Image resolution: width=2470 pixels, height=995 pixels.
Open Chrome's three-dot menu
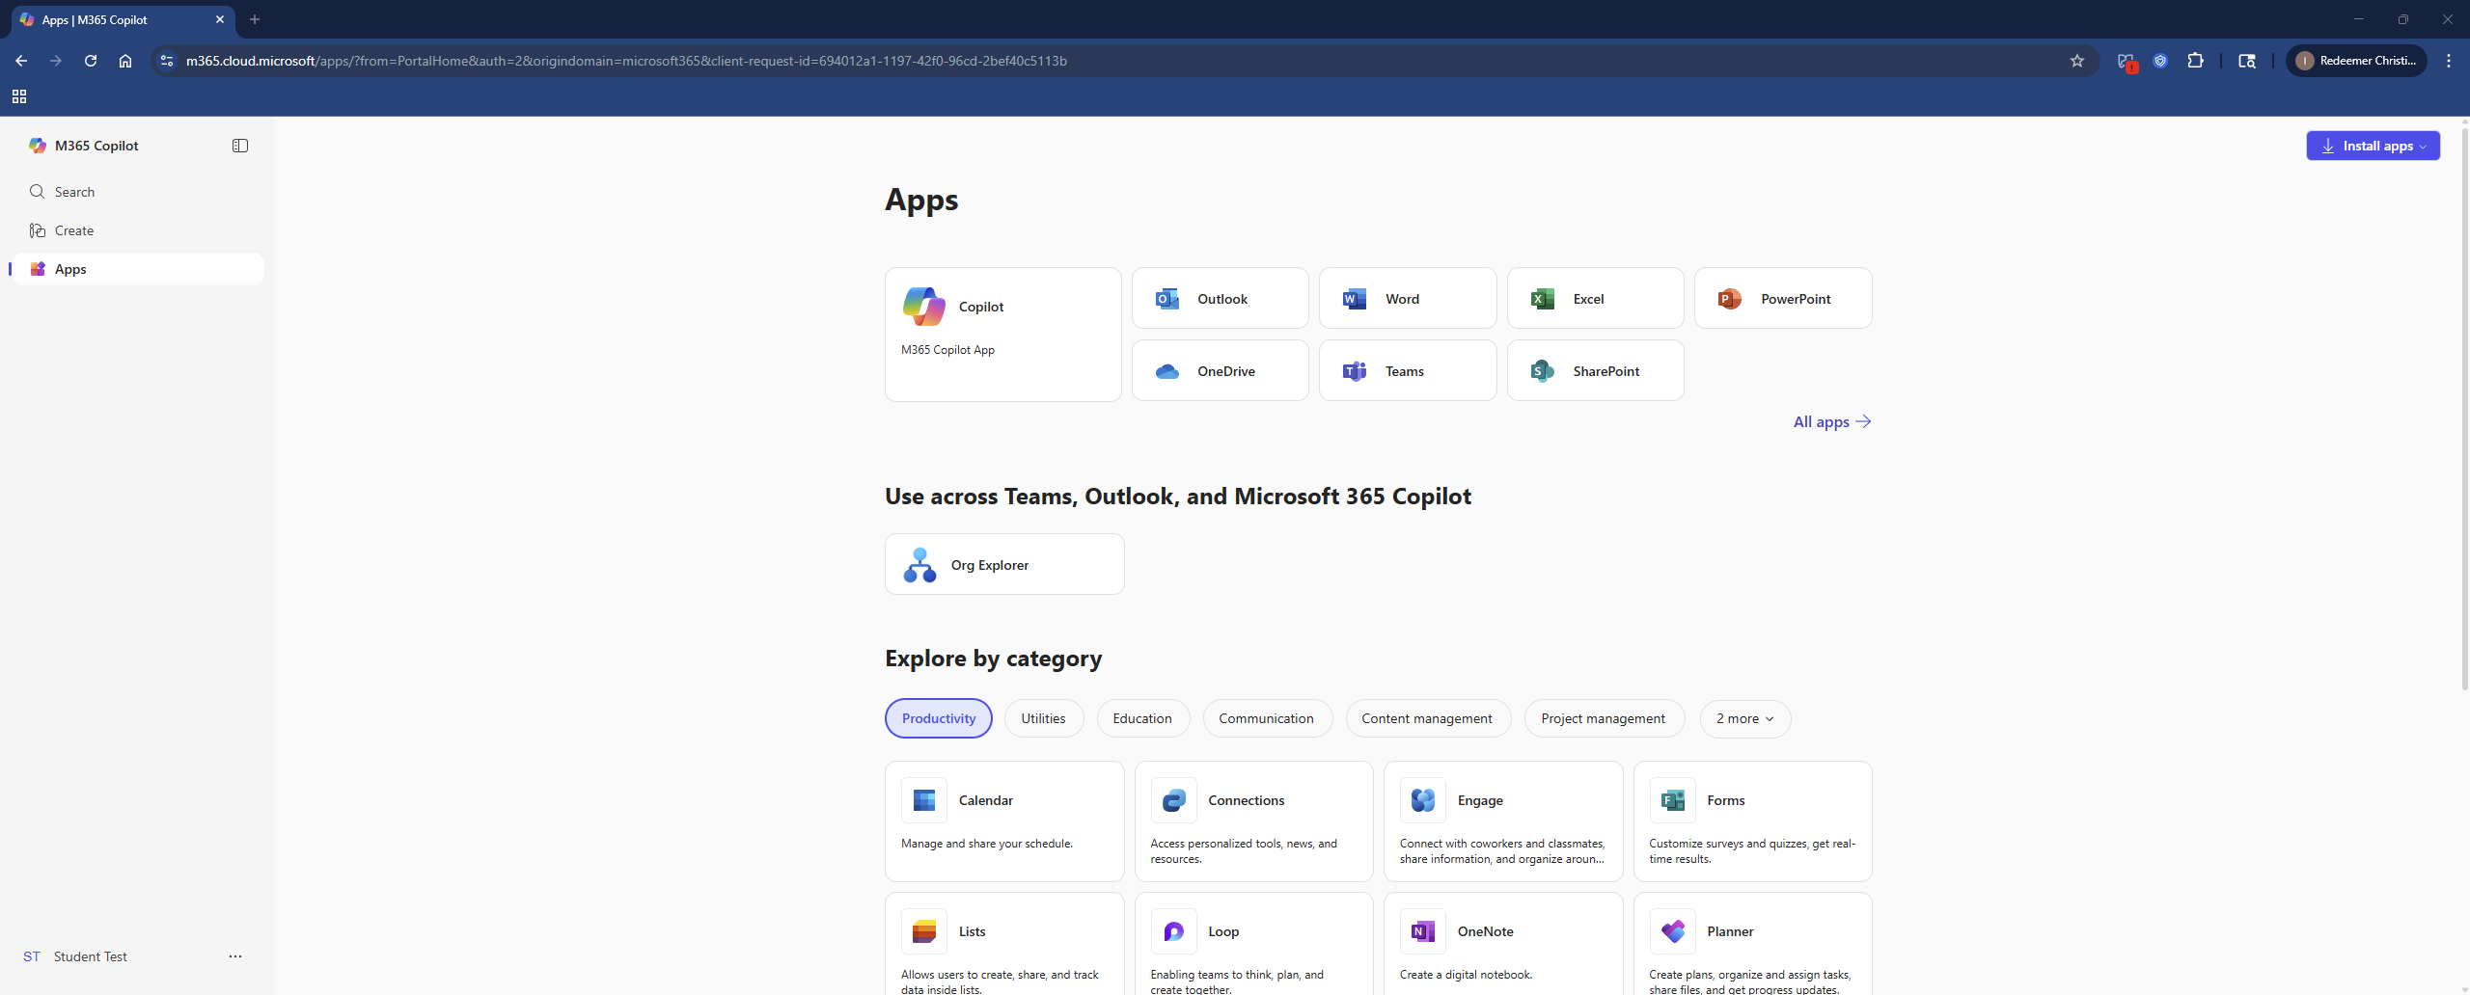(x=2449, y=61)
